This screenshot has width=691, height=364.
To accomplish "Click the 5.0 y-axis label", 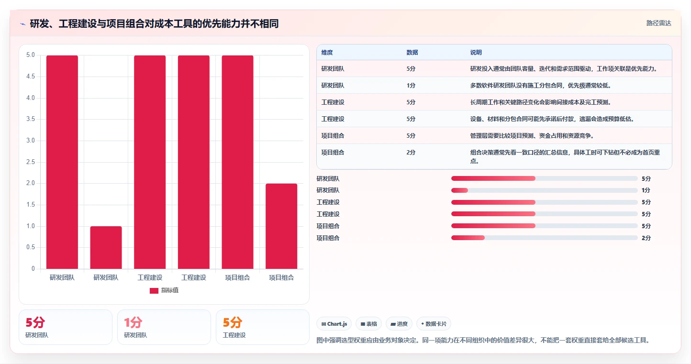I will pyautogui.click(x=30, y=55).
